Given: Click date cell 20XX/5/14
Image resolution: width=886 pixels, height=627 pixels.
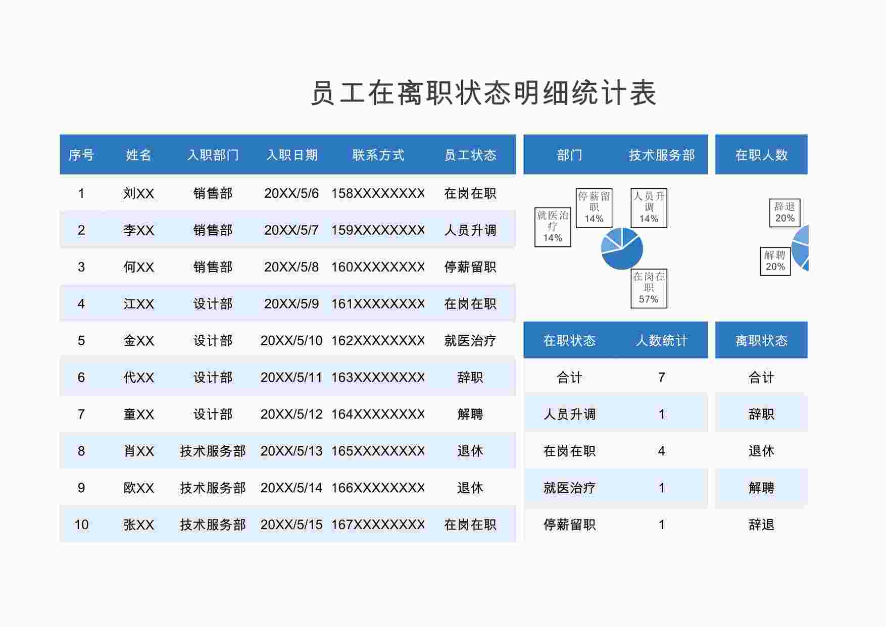Looking at the screenshot, I should point(291,488).
